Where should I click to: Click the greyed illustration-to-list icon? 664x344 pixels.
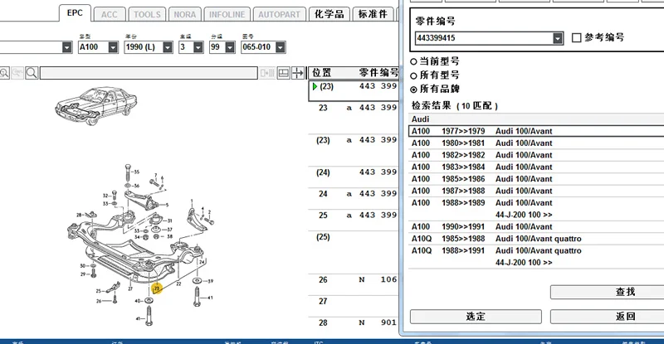coord(267,73)
